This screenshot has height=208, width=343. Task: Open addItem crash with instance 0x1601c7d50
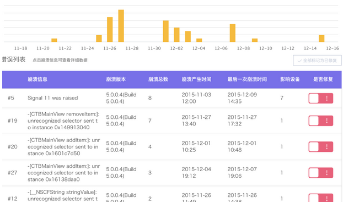point(63,147)
